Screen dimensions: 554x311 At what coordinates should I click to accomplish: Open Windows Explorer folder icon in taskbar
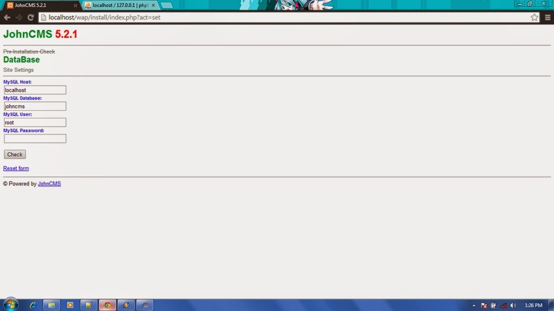point(52,305)
